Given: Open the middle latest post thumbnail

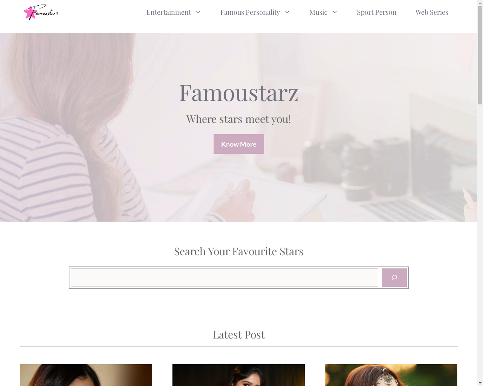Looking at the screenshot, I should [238, 375].
